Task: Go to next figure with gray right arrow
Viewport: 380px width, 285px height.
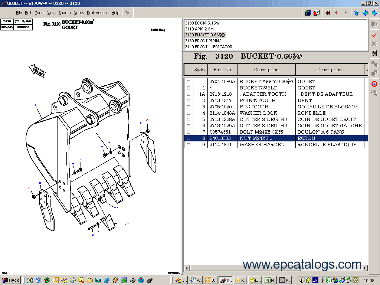Action: (345, 13)
